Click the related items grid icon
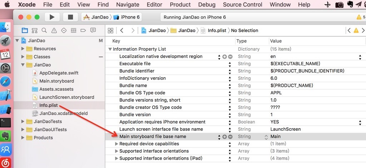Screen dimensions: 366x168 [x=110, y=30]
